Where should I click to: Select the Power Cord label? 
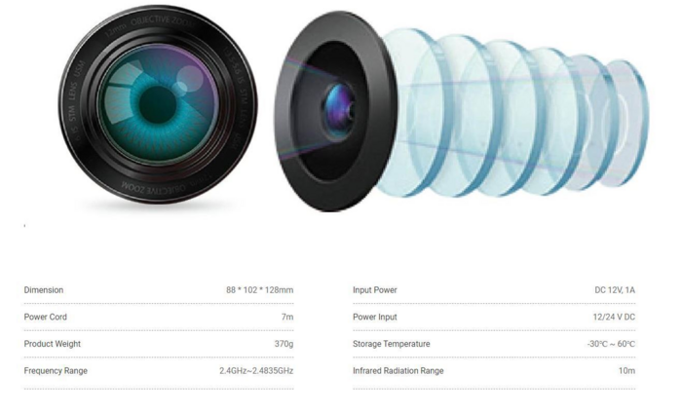click(x=45, y=317)
